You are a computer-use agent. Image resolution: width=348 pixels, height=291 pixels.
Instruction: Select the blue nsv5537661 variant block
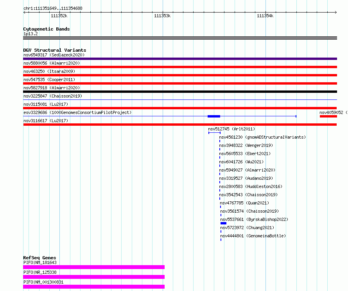(x=224, y=223)
